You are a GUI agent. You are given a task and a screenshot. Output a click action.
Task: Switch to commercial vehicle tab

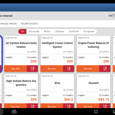[x=8, y=24]
